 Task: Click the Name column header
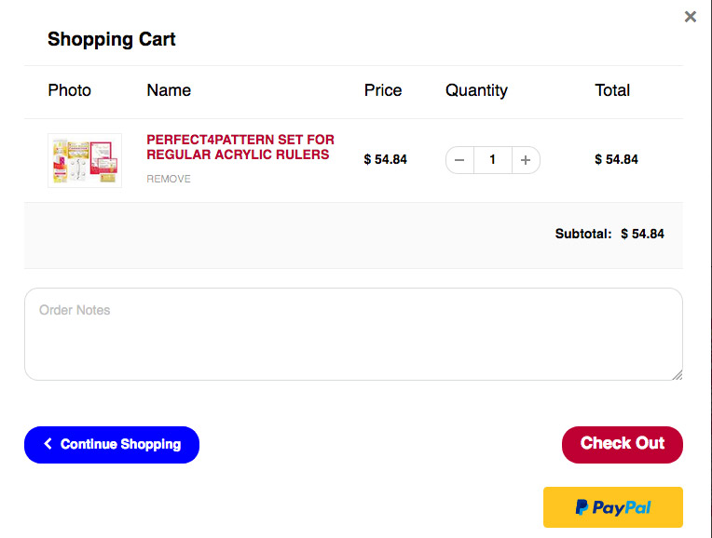coord(169,90)
